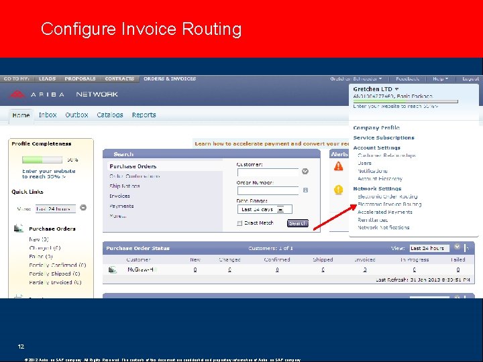Switch to the Catalogs tab

pyautogui.click(x=110, y=115)
